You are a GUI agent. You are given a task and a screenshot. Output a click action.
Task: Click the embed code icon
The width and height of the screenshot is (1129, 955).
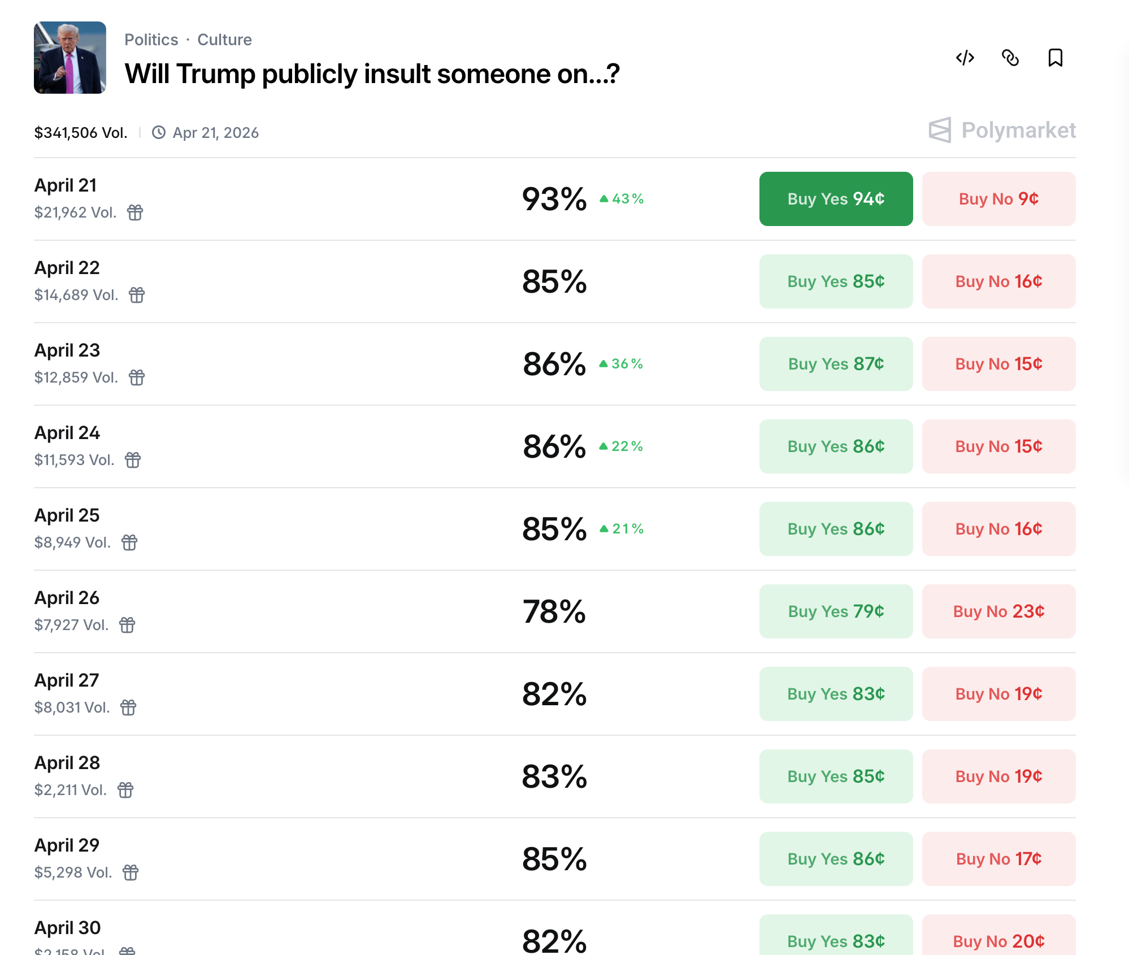click(x=965, y=58)
